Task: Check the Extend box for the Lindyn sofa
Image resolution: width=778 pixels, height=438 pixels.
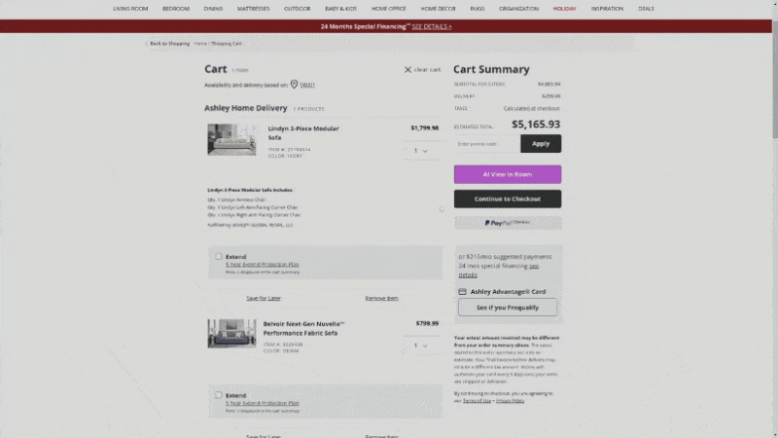Action: pyautogui.click(x=218, y=256)
